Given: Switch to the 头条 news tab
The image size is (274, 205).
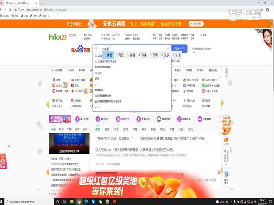Looking at the screenshot, I should tap(54, 129).
